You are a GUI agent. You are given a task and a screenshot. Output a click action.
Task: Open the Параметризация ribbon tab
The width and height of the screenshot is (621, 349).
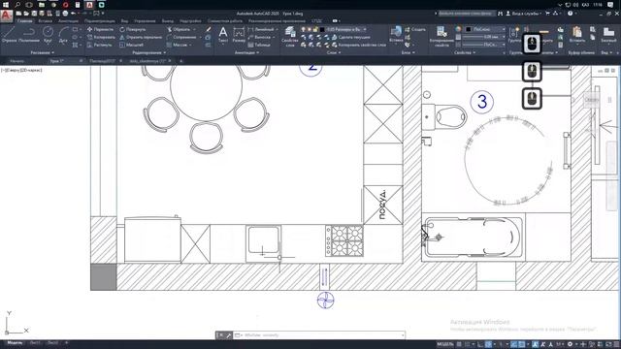point(99,21)
